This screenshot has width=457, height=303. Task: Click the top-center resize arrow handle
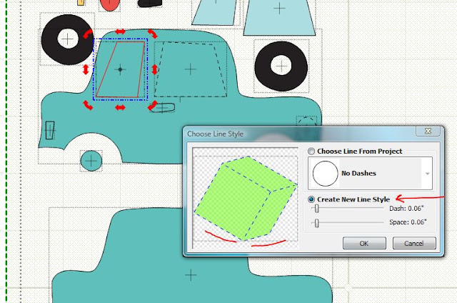tap(120, 31)
